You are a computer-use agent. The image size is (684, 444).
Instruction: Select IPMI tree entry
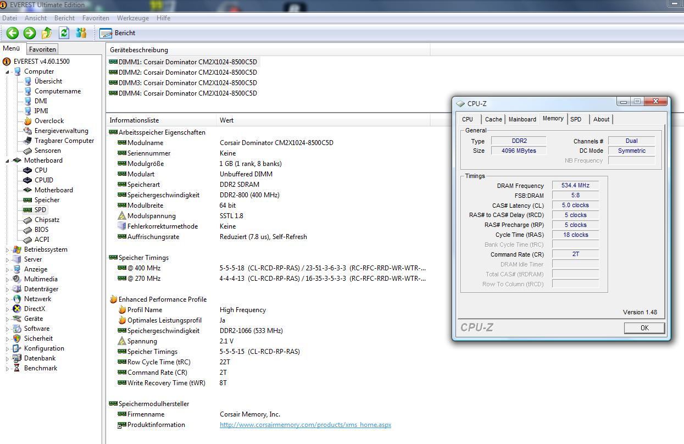41,111
